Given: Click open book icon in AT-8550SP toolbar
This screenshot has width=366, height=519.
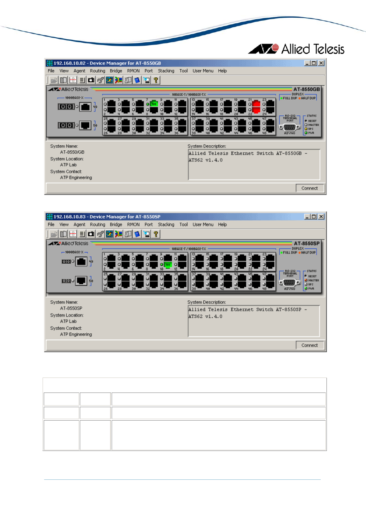Looking at the screenshot, I should [x=63, y=234].
